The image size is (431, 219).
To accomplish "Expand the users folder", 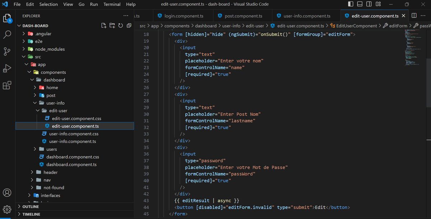I will (x=75, y=149).
